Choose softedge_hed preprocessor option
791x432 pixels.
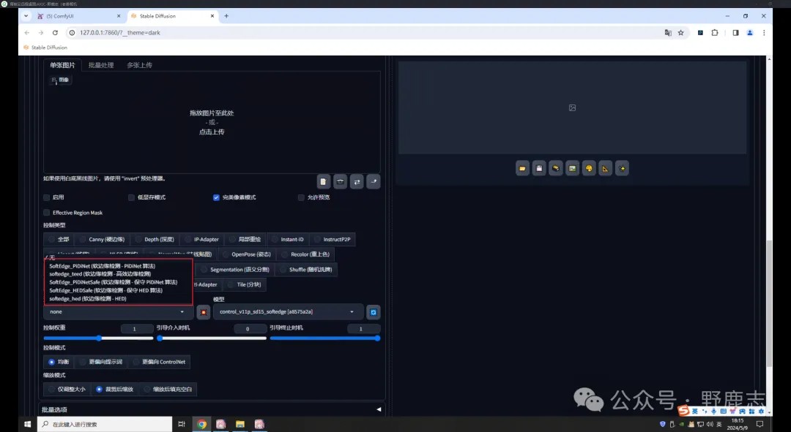point(88,298)
